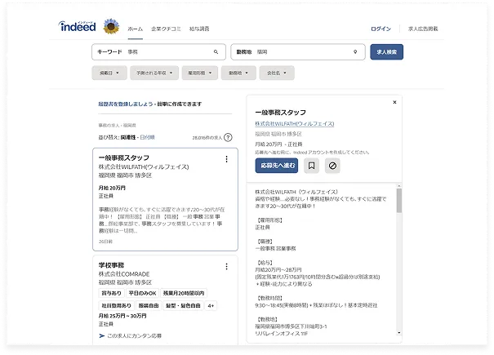
Task: Click the paper plane easy-apply icon
Action: coord(102,336)
